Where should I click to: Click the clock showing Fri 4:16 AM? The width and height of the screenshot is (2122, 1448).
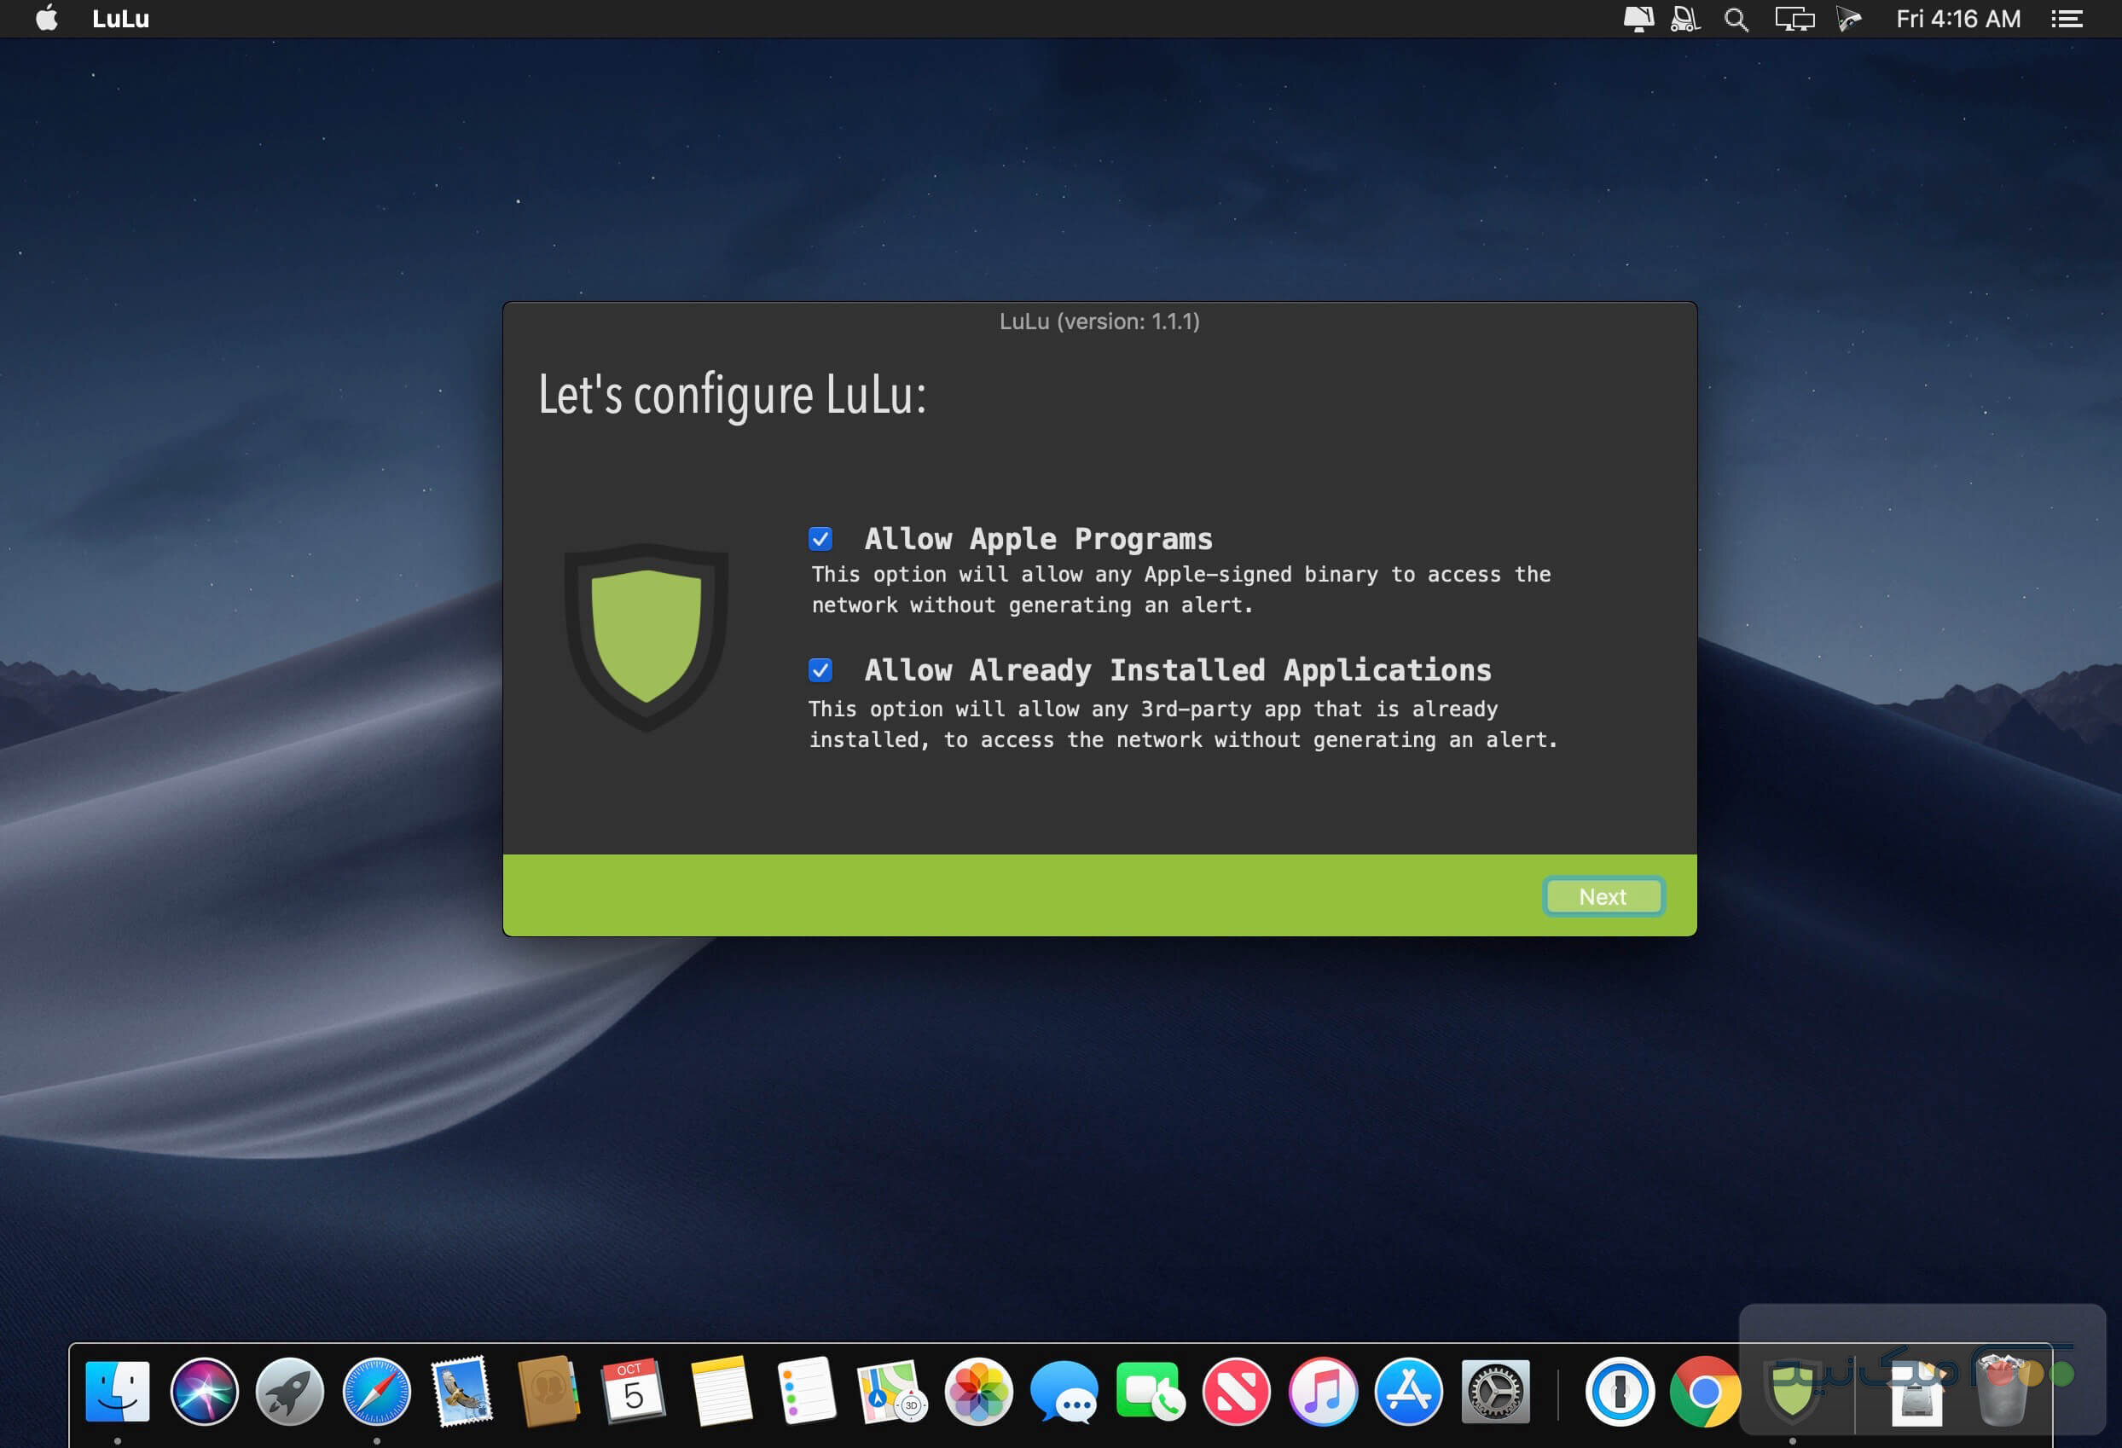(x=1957, y=19)
